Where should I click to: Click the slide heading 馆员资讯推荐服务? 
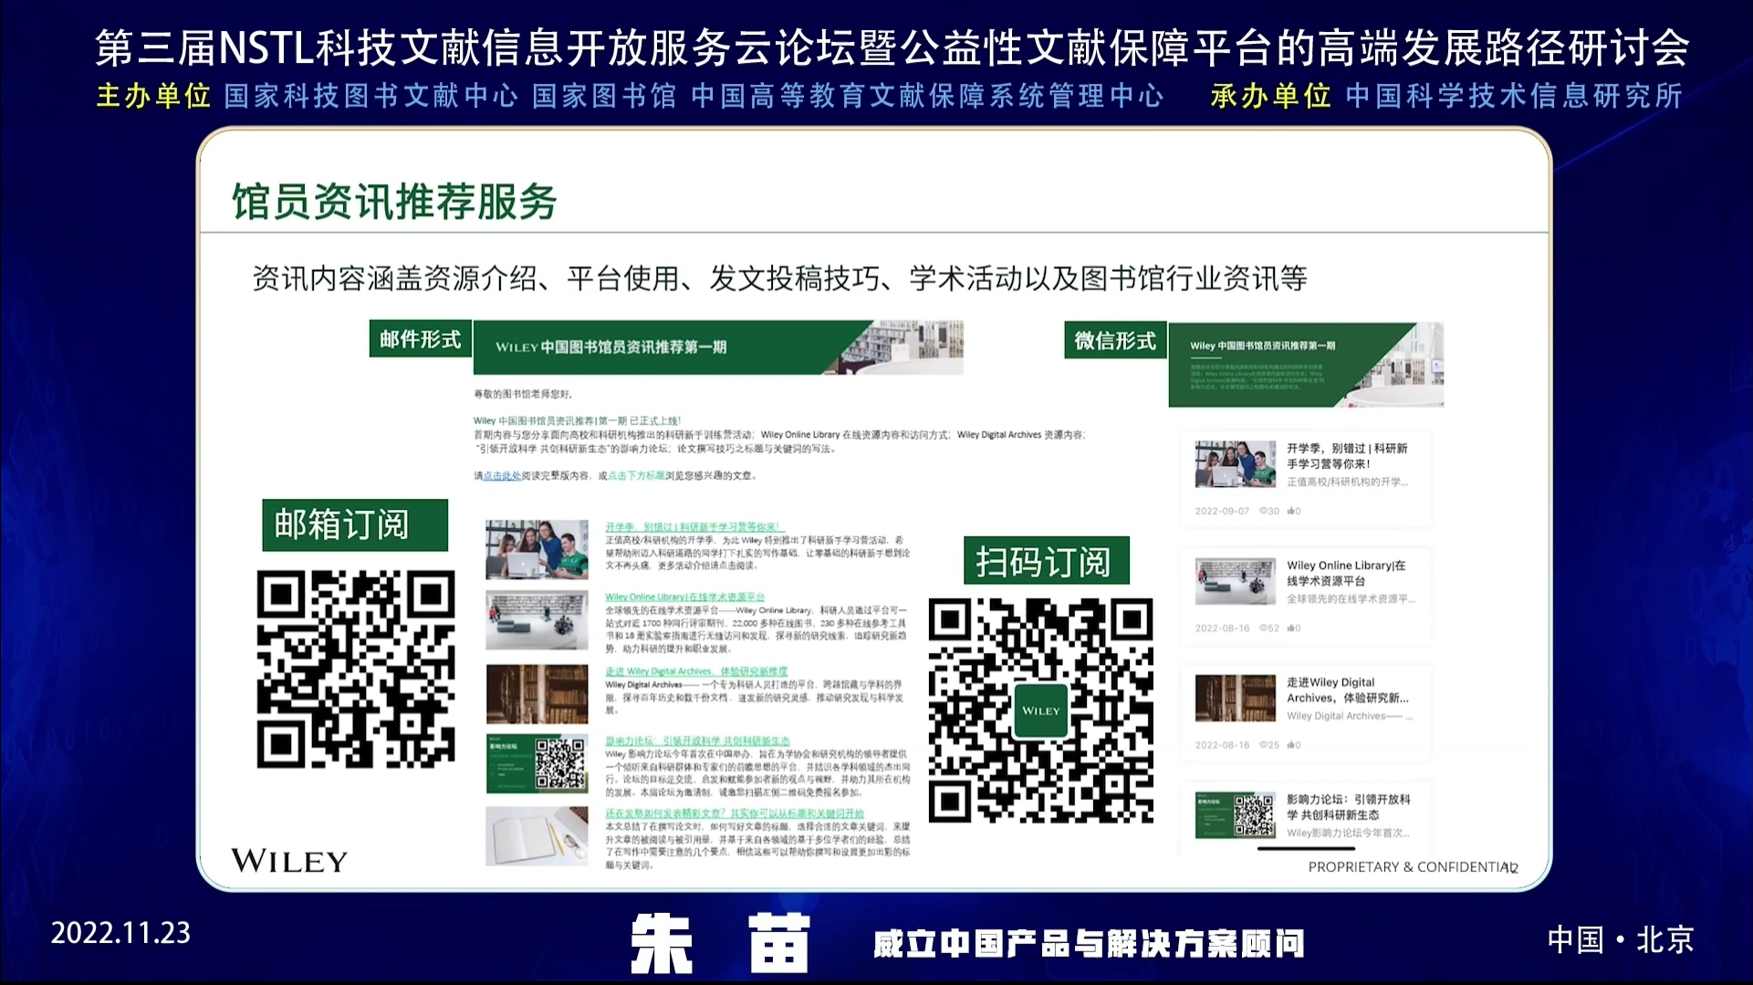point(394,202)
